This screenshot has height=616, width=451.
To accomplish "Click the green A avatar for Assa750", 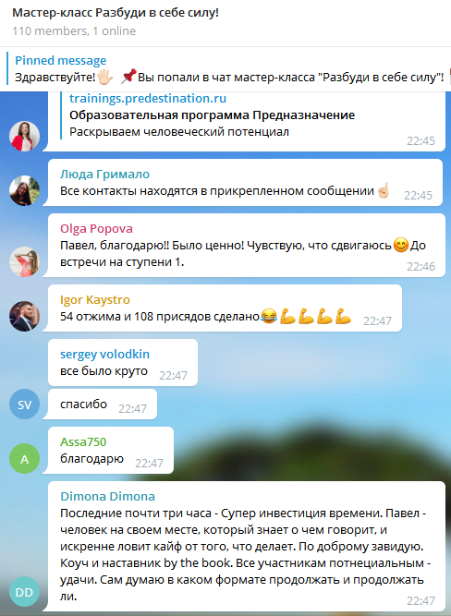I will (24, 458).
